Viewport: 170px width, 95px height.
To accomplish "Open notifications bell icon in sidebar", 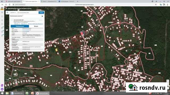I will [2, 16].
